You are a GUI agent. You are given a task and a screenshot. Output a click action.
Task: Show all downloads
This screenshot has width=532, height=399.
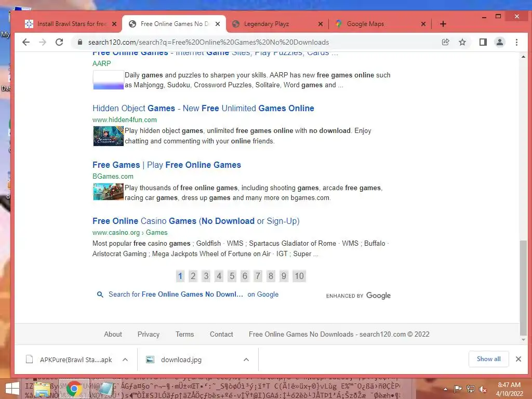tap(488, 359)
